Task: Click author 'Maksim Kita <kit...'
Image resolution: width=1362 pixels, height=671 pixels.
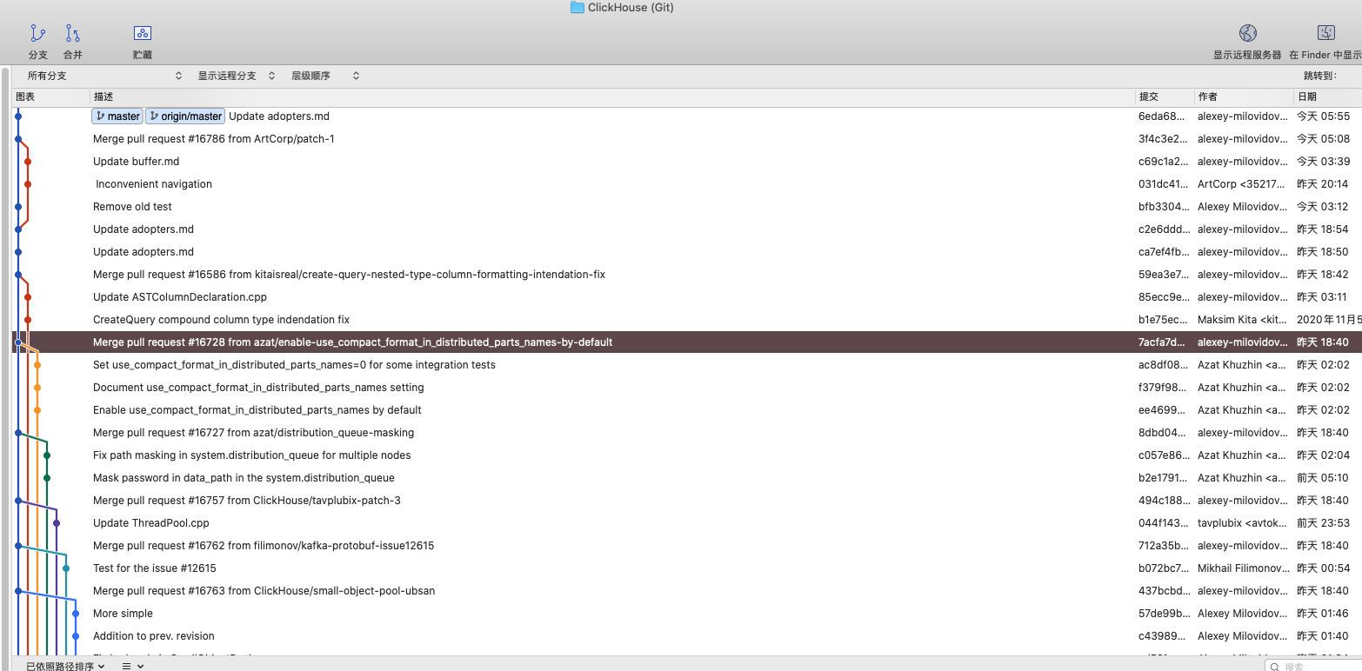Action: 1242,320
